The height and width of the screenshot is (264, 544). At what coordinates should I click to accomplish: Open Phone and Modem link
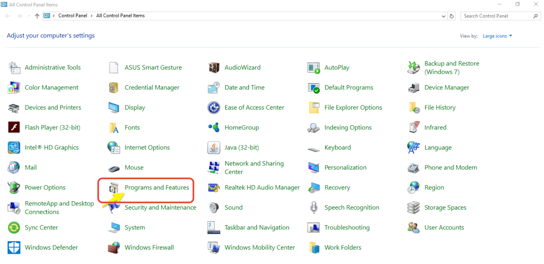[451, 167]
